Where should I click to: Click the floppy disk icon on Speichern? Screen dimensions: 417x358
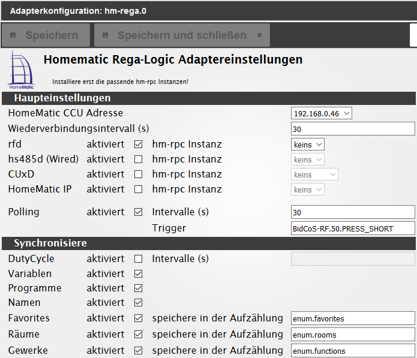coord(13,35)
